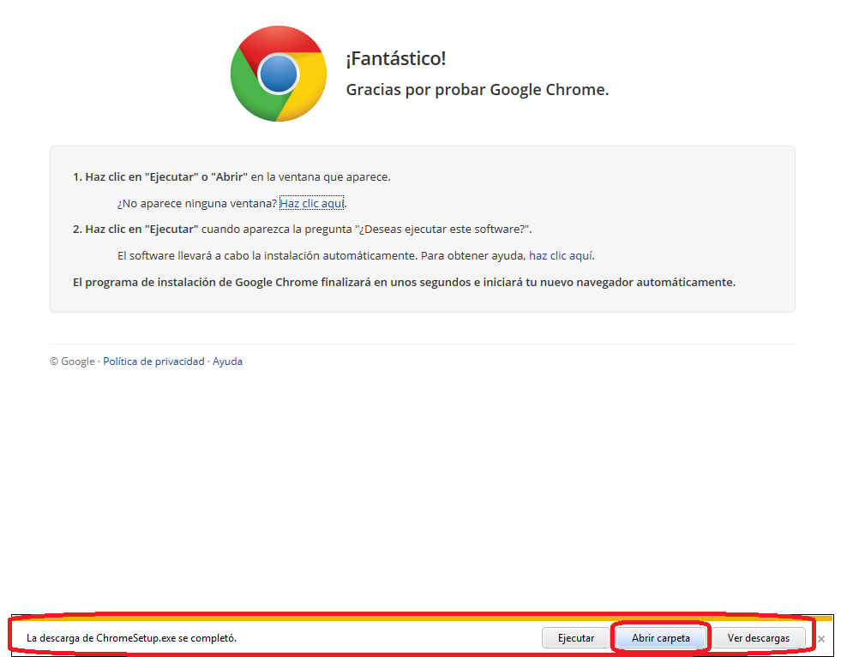Close the download notification bar
Viewport: 841px width, 657px height.
[x=820, y=639]
